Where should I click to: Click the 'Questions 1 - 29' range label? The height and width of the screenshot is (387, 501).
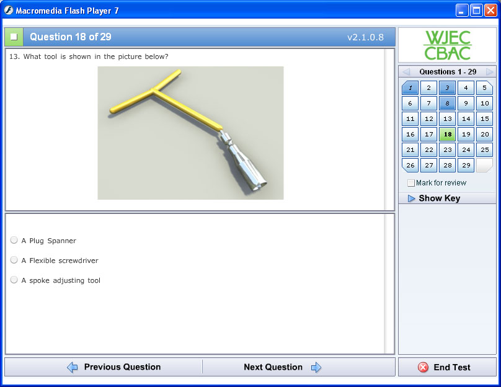[448, 71]
